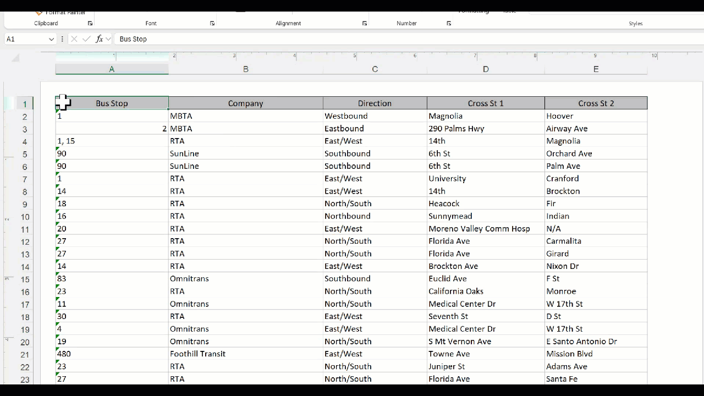Select column A header
The image size is (704, 396).
112,69
